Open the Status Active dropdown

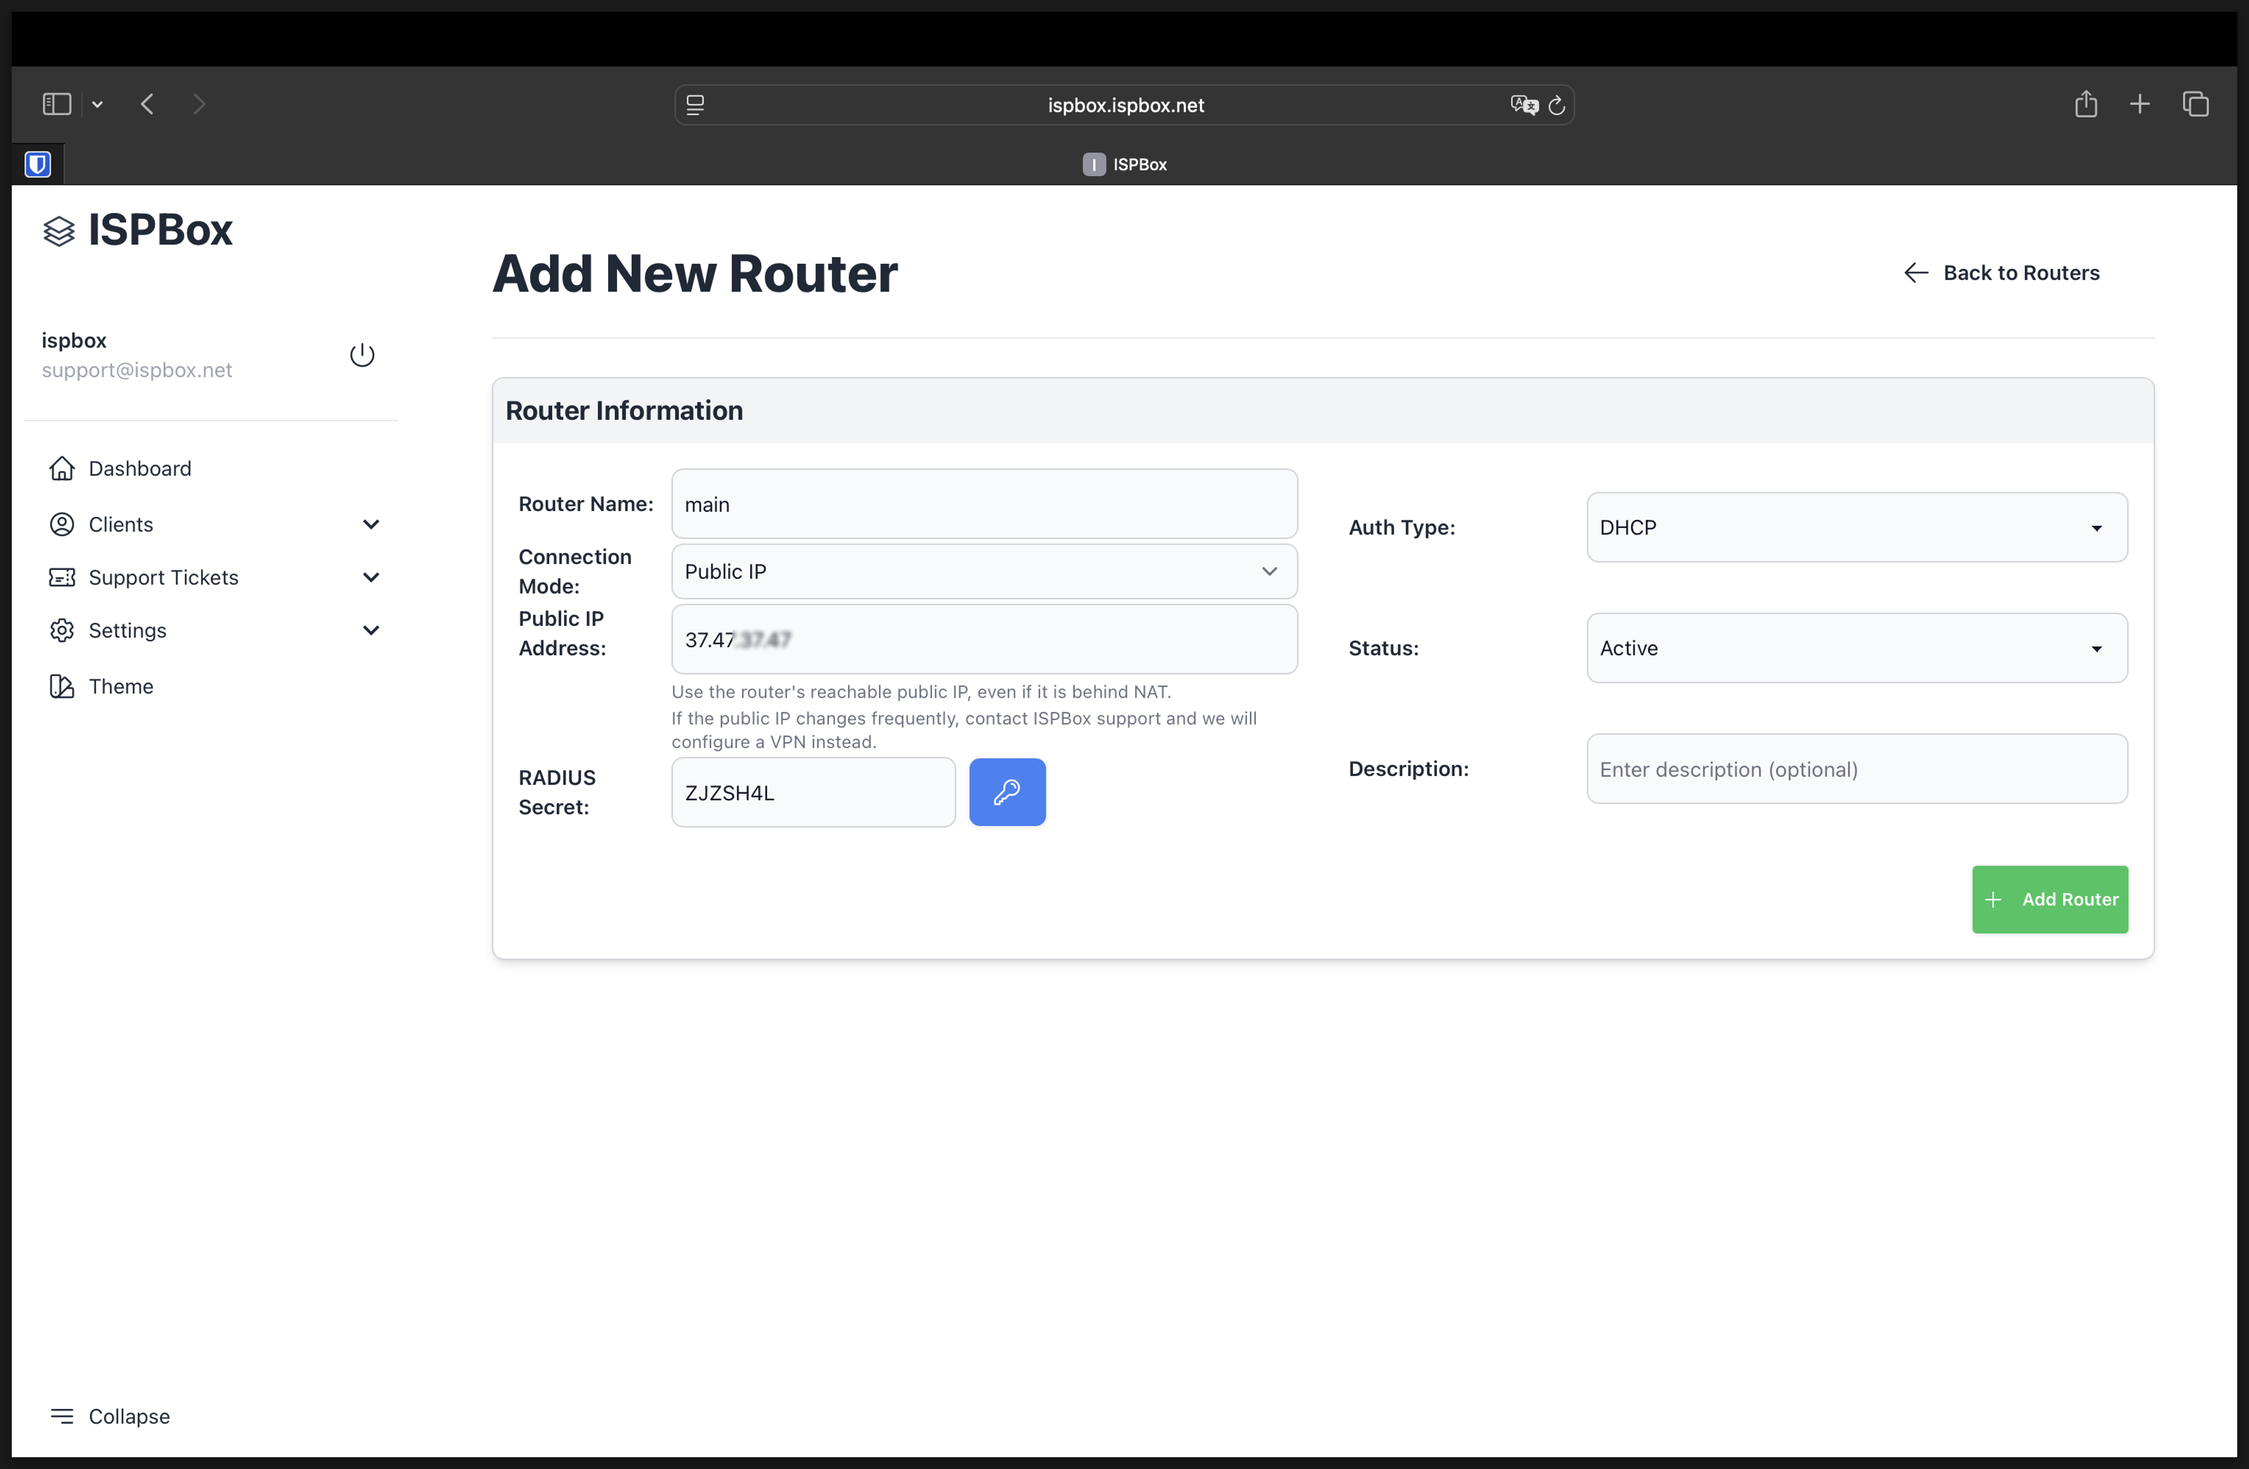pyautogui.click(x=1856, y=648)
